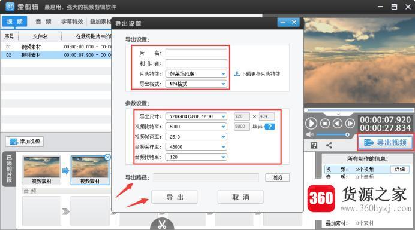The width and height of the screenshot is (415, 230).
Task: Click the 导出视频 button
Action: point(385,143)
